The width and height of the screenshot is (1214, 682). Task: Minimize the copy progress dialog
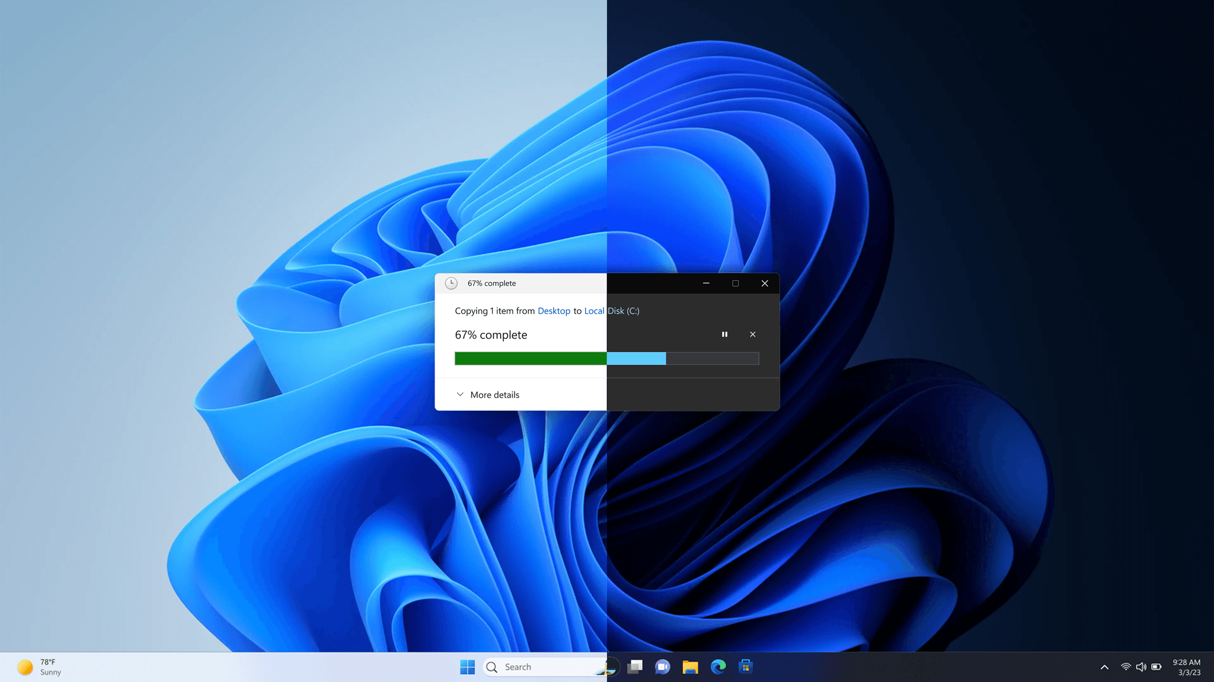click(x=706, y=283)
